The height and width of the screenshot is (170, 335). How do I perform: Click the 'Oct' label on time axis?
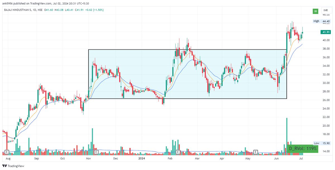pyautogui.click(x=63, y=158)
